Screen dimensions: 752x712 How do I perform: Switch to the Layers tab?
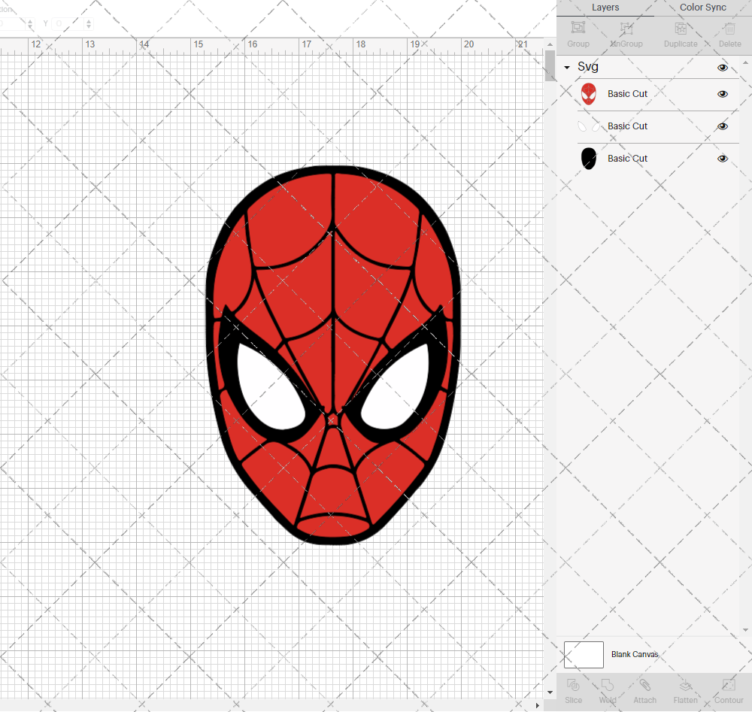coord(605,8)
